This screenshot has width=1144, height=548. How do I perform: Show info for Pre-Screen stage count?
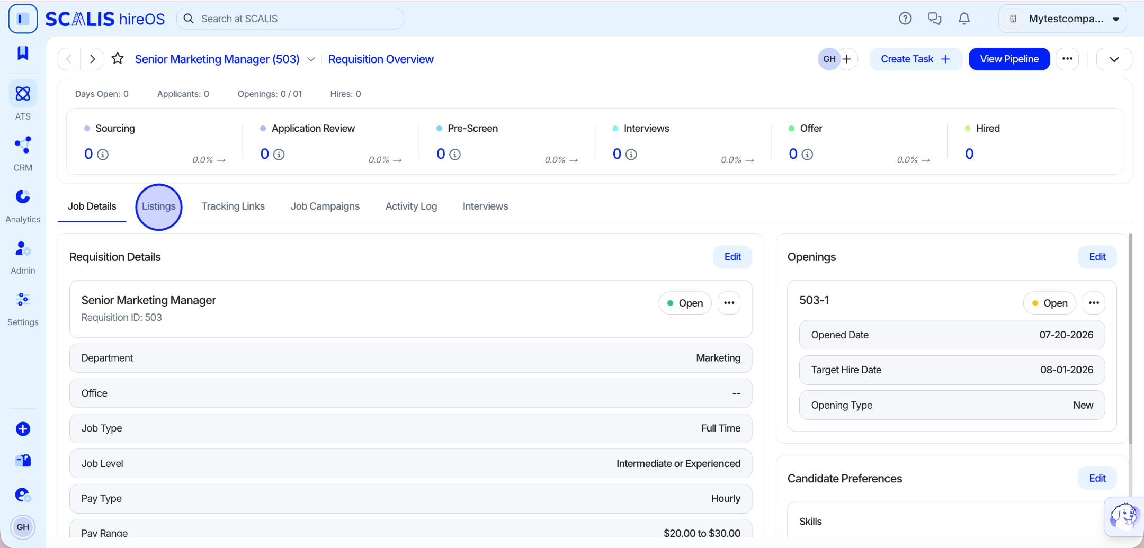coord(455,155)
